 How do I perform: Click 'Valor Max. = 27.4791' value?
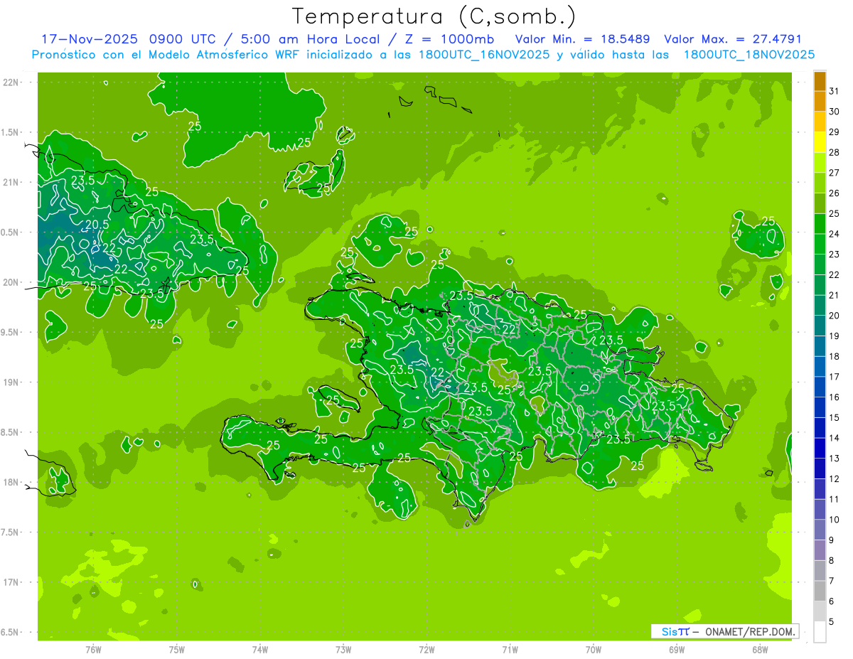[733, 39]
